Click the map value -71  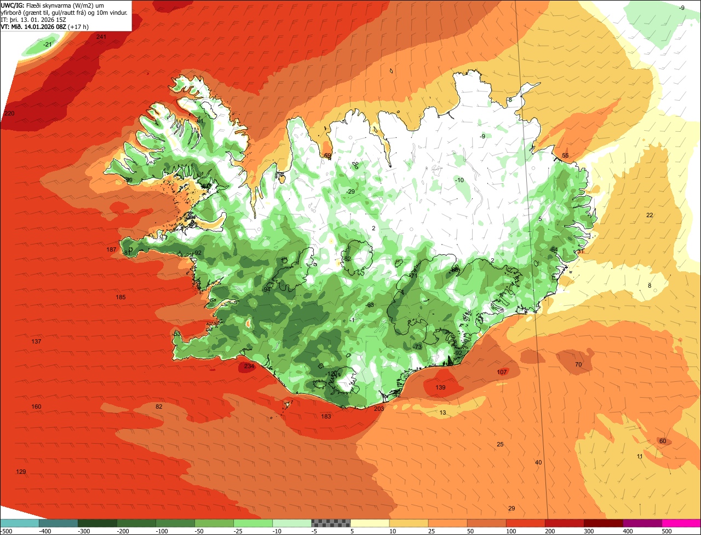(x=413, y=276)
